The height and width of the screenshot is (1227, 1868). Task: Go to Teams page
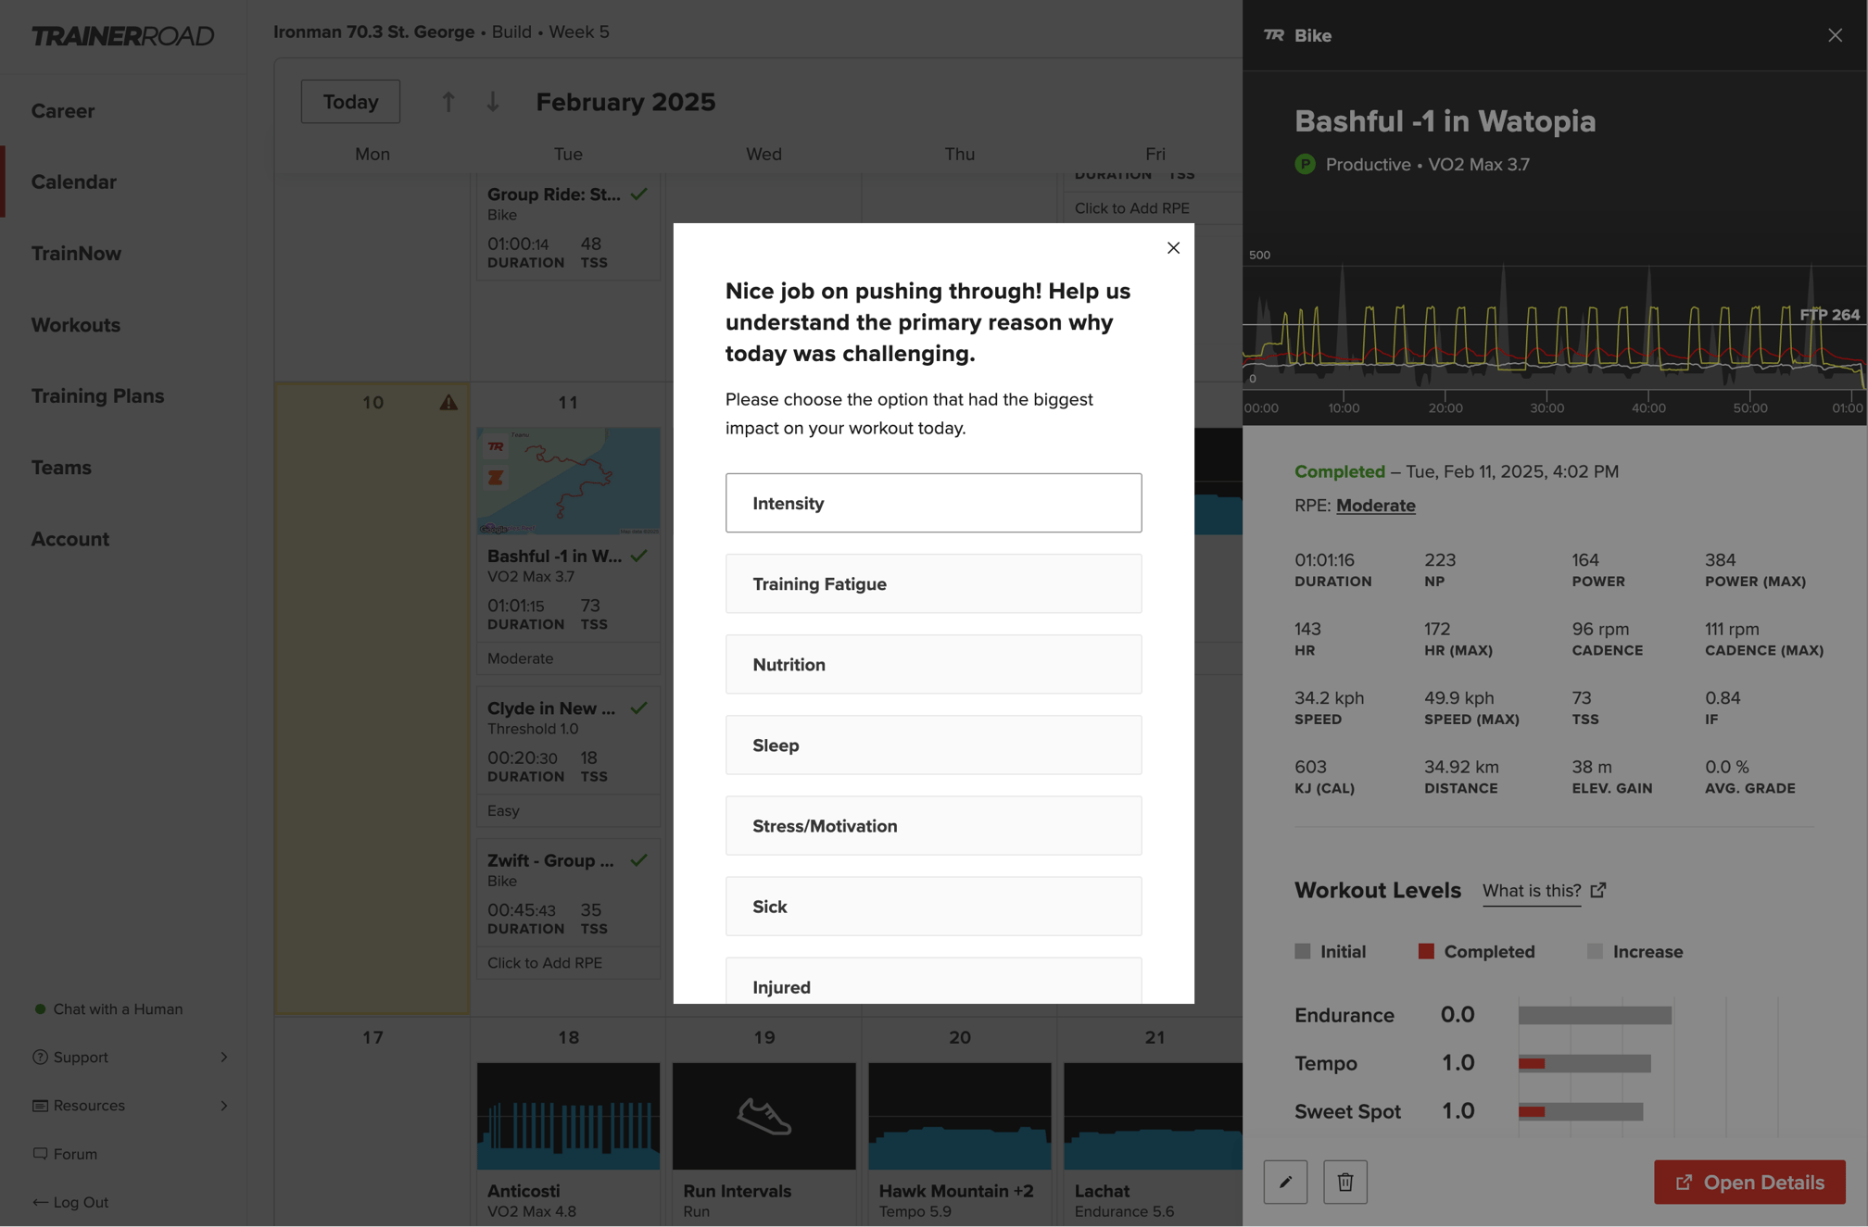click(61, 467)
